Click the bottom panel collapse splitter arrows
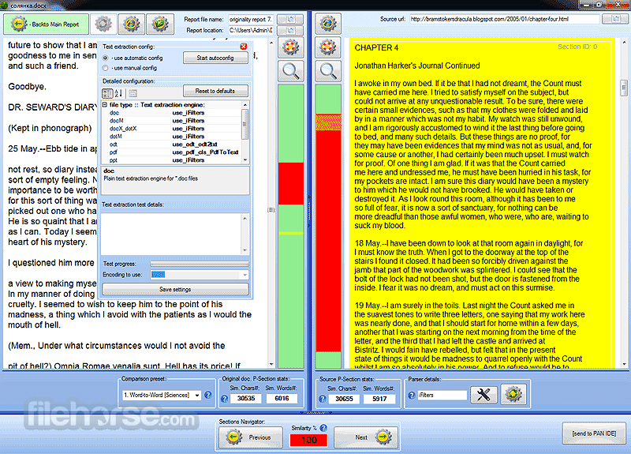Image resolution: width=631 pixels, height=454 pixels. point(316,413)
